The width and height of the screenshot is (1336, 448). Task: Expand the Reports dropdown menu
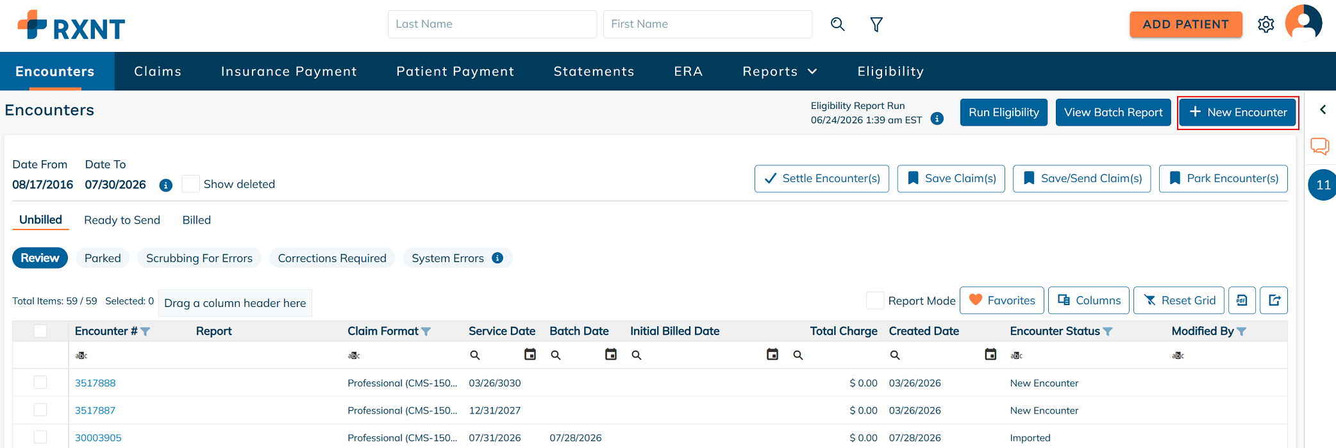pyautogui.click(x=780, y=71)
